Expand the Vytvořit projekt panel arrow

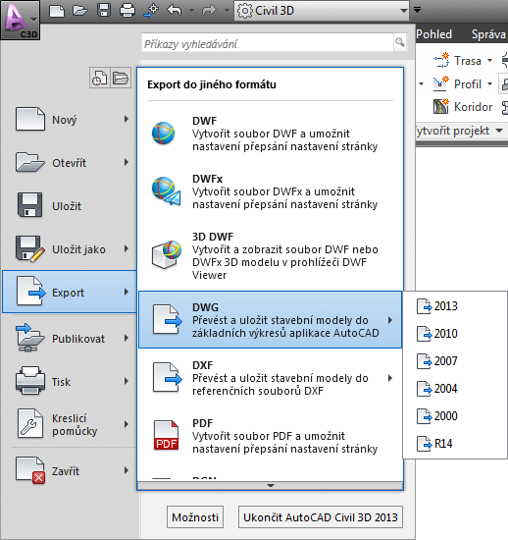point(499,131)
